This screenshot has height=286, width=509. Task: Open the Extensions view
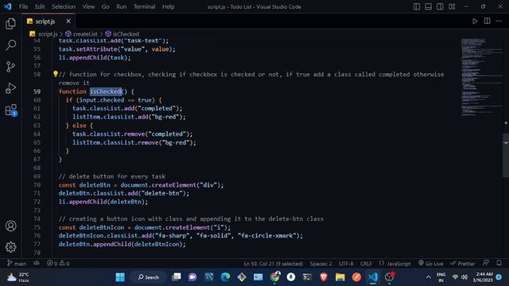coord(10,110)
